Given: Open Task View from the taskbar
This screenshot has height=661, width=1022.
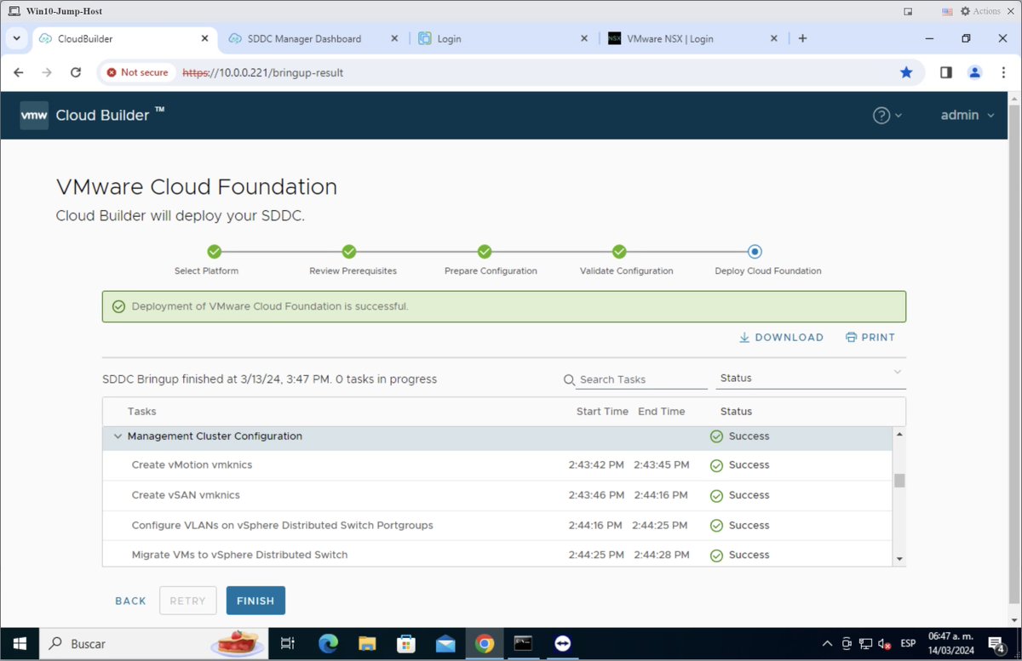Looking at the screenshot, I should click(x=288, y=644).
